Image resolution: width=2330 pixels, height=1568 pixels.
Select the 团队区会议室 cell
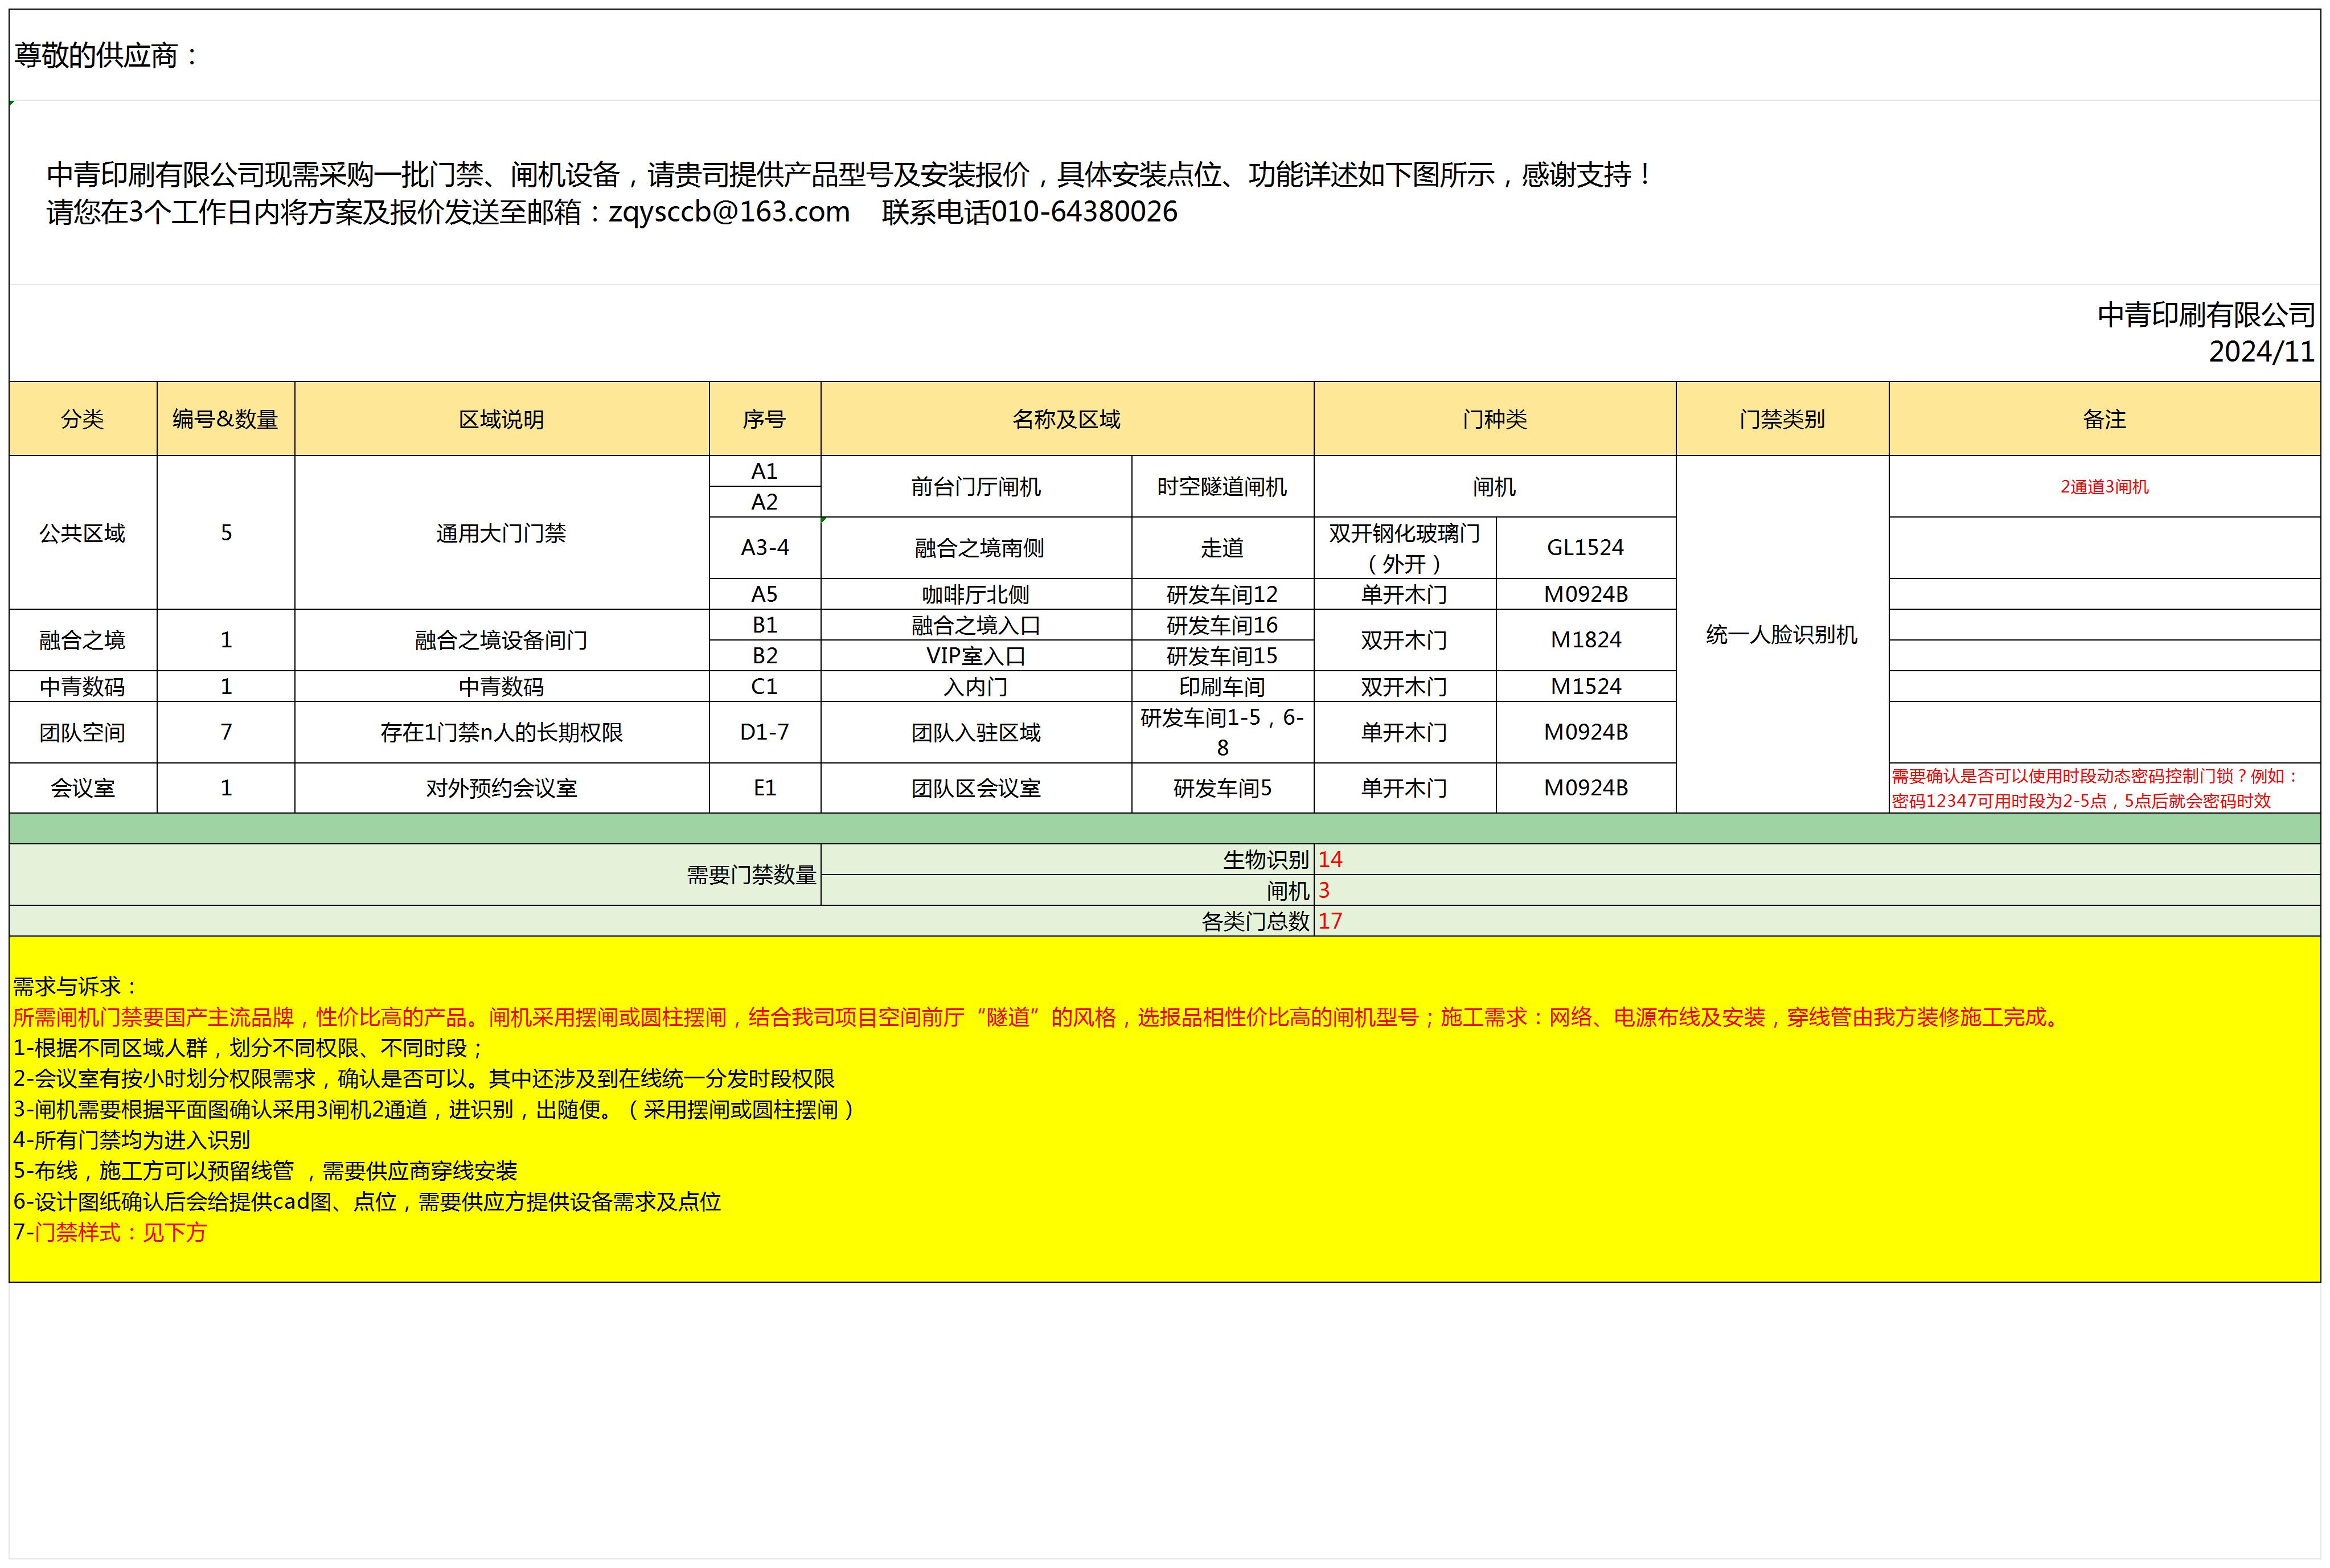976,788
